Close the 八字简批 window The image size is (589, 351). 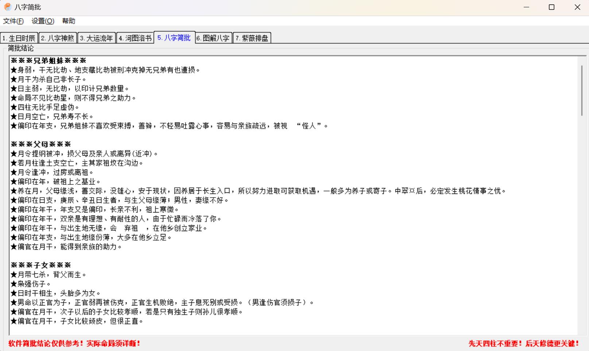[577, 7]
